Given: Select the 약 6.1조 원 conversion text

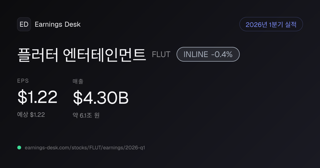Looking at the screenshot, I should tap(86, 115).
